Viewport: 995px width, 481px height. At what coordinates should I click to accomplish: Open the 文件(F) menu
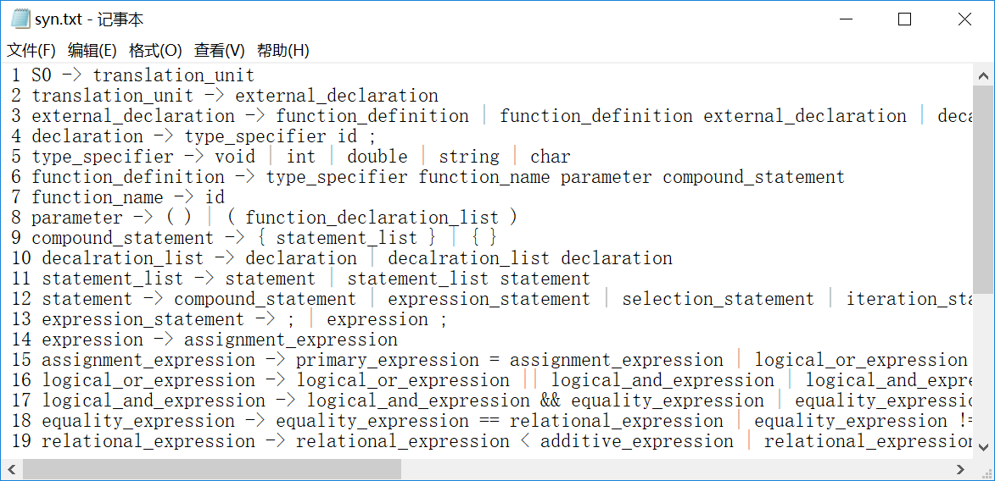31,51
